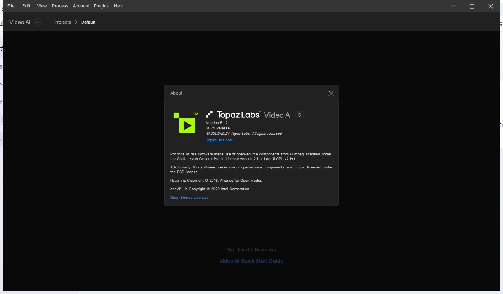
Task: Click the libvpx BSD license paragraph
Action: (x=251, y=170)
